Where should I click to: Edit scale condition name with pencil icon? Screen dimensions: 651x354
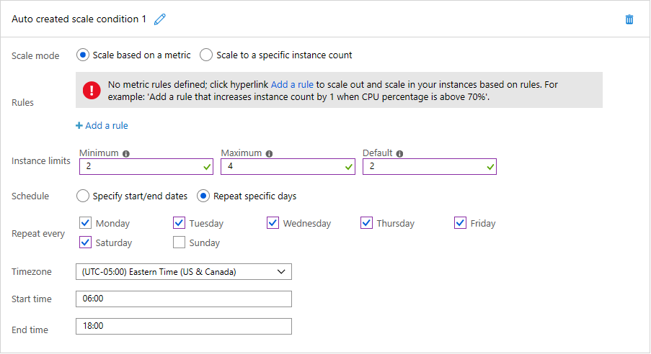point(160,19)
